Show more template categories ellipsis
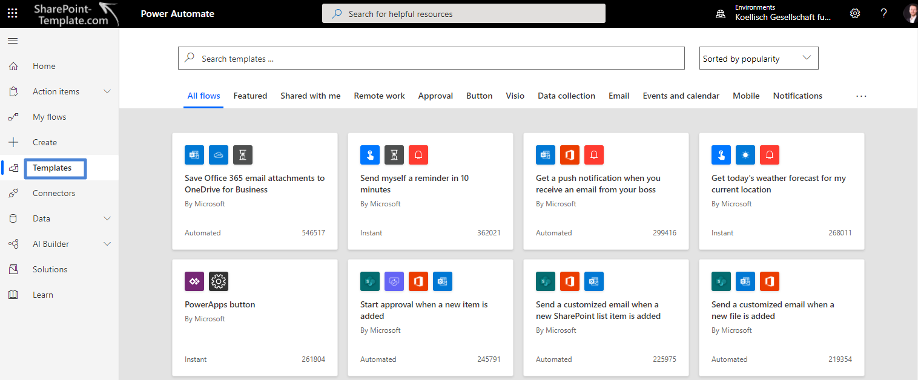The image size is (918, 380). pyautogui.click(x=862, y=96)
